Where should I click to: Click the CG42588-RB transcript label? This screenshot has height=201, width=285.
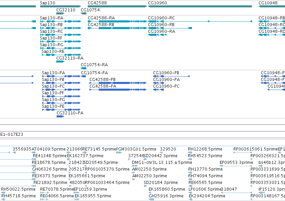tap(101, 25)
